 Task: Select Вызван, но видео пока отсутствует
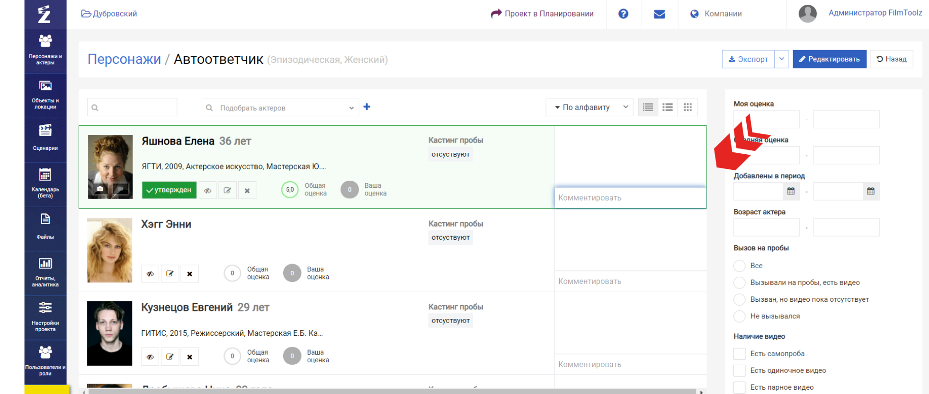[x=740, y=299]
